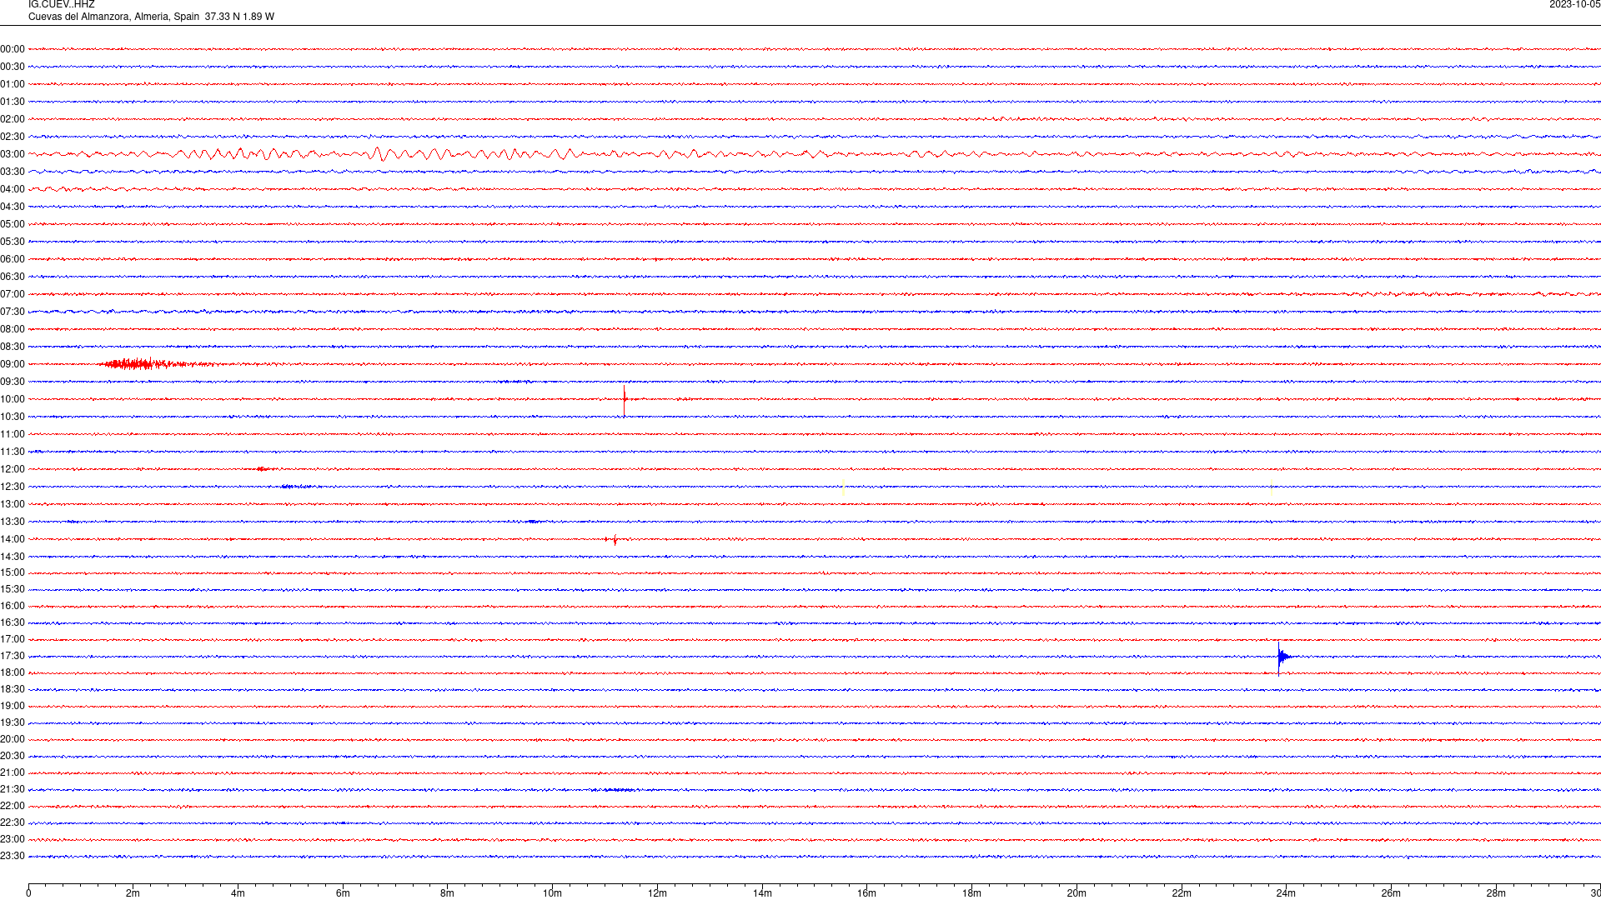Click the small red spike on 14:00 trace
The image size is (1601, 900).
pyautogui.click(x=615, y=540)
